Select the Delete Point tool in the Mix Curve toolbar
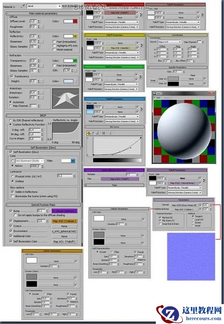 [104, 133]
